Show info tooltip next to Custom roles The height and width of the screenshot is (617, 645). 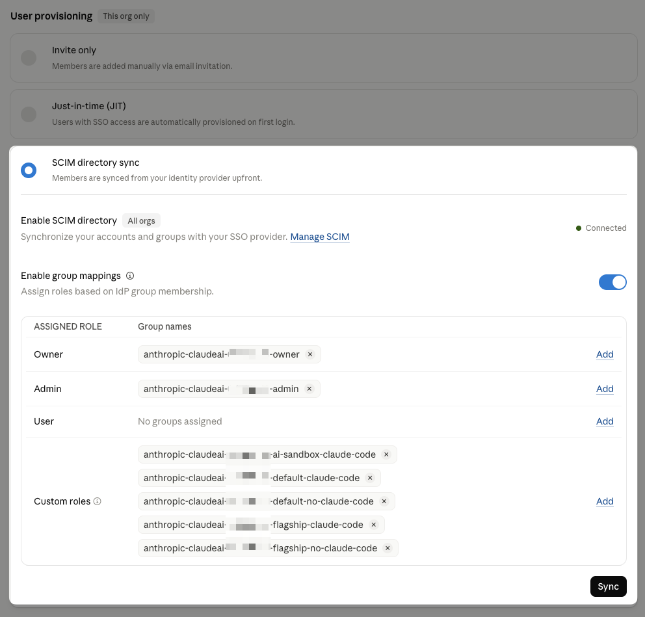click(x=97, y=501)
